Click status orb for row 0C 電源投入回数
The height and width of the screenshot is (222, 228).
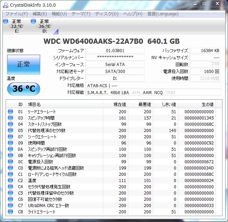point(10,162)
